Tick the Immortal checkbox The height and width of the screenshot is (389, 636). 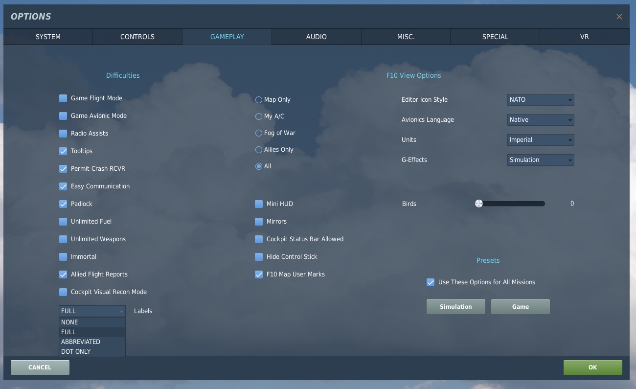click(x=63, y=257)
